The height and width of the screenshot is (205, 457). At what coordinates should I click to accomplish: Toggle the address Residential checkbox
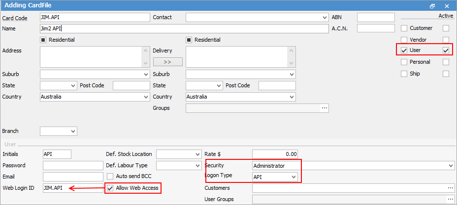coord(43,40)
